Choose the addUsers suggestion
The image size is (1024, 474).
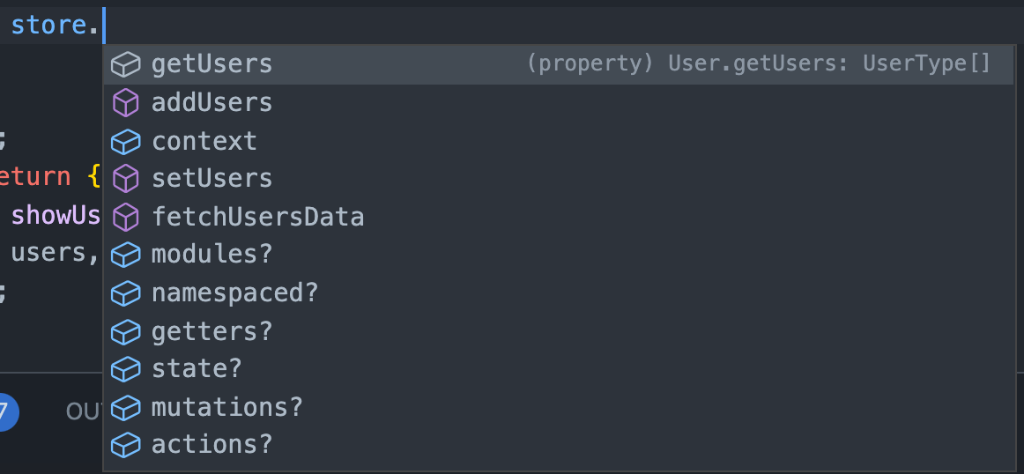(x=211, y=103)
